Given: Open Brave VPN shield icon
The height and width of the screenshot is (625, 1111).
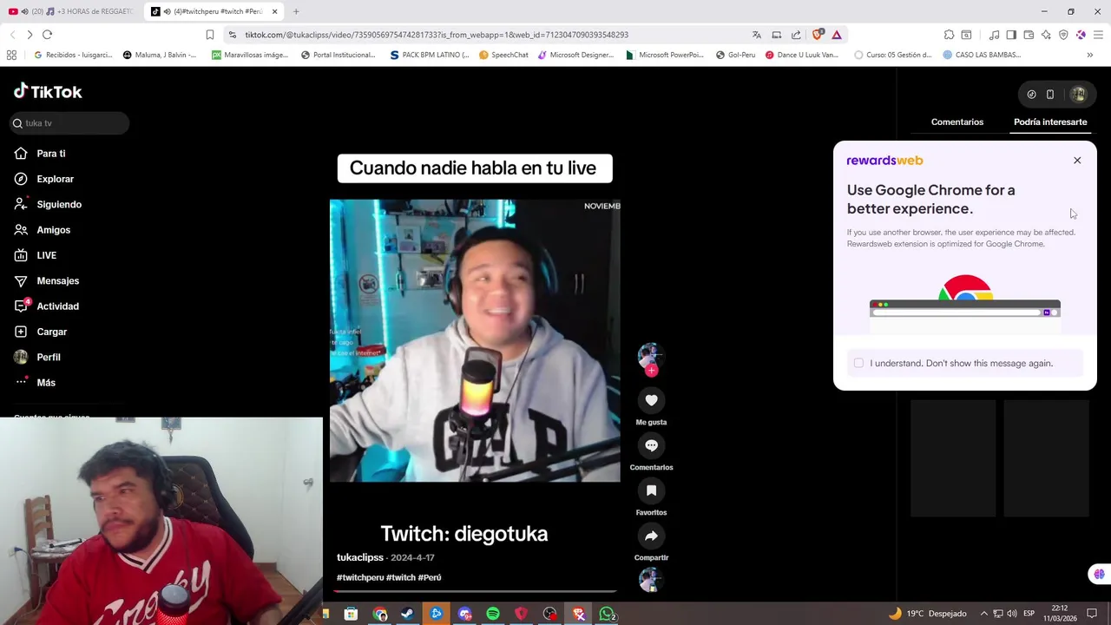Looking at the screenshot, I should 1063,35.
